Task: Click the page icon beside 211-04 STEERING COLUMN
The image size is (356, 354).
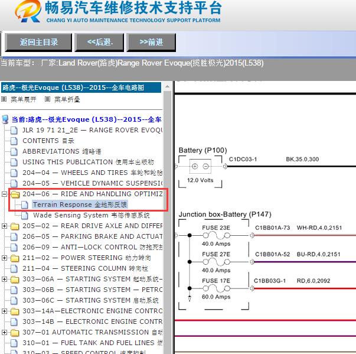Action: pos(14,268)
